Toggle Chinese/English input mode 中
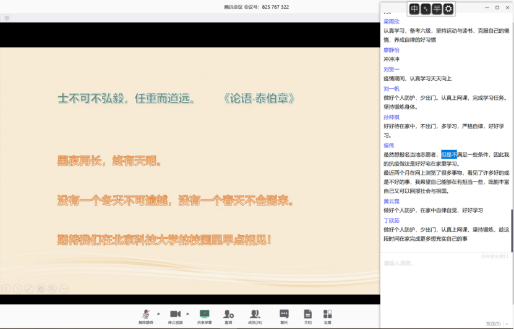Image resolution: width=514 pixels, height=329 pixels. tap(414, 9)
